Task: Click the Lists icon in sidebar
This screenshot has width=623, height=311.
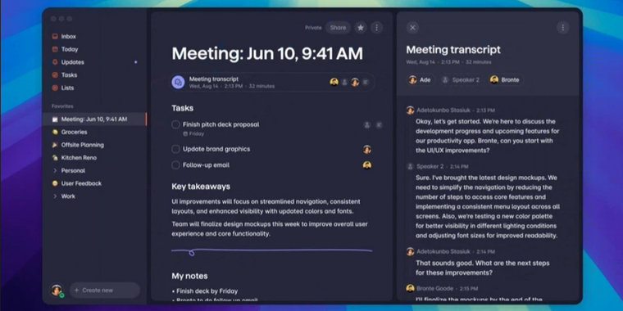Action: pyautogui.click(x=55, y=88)
